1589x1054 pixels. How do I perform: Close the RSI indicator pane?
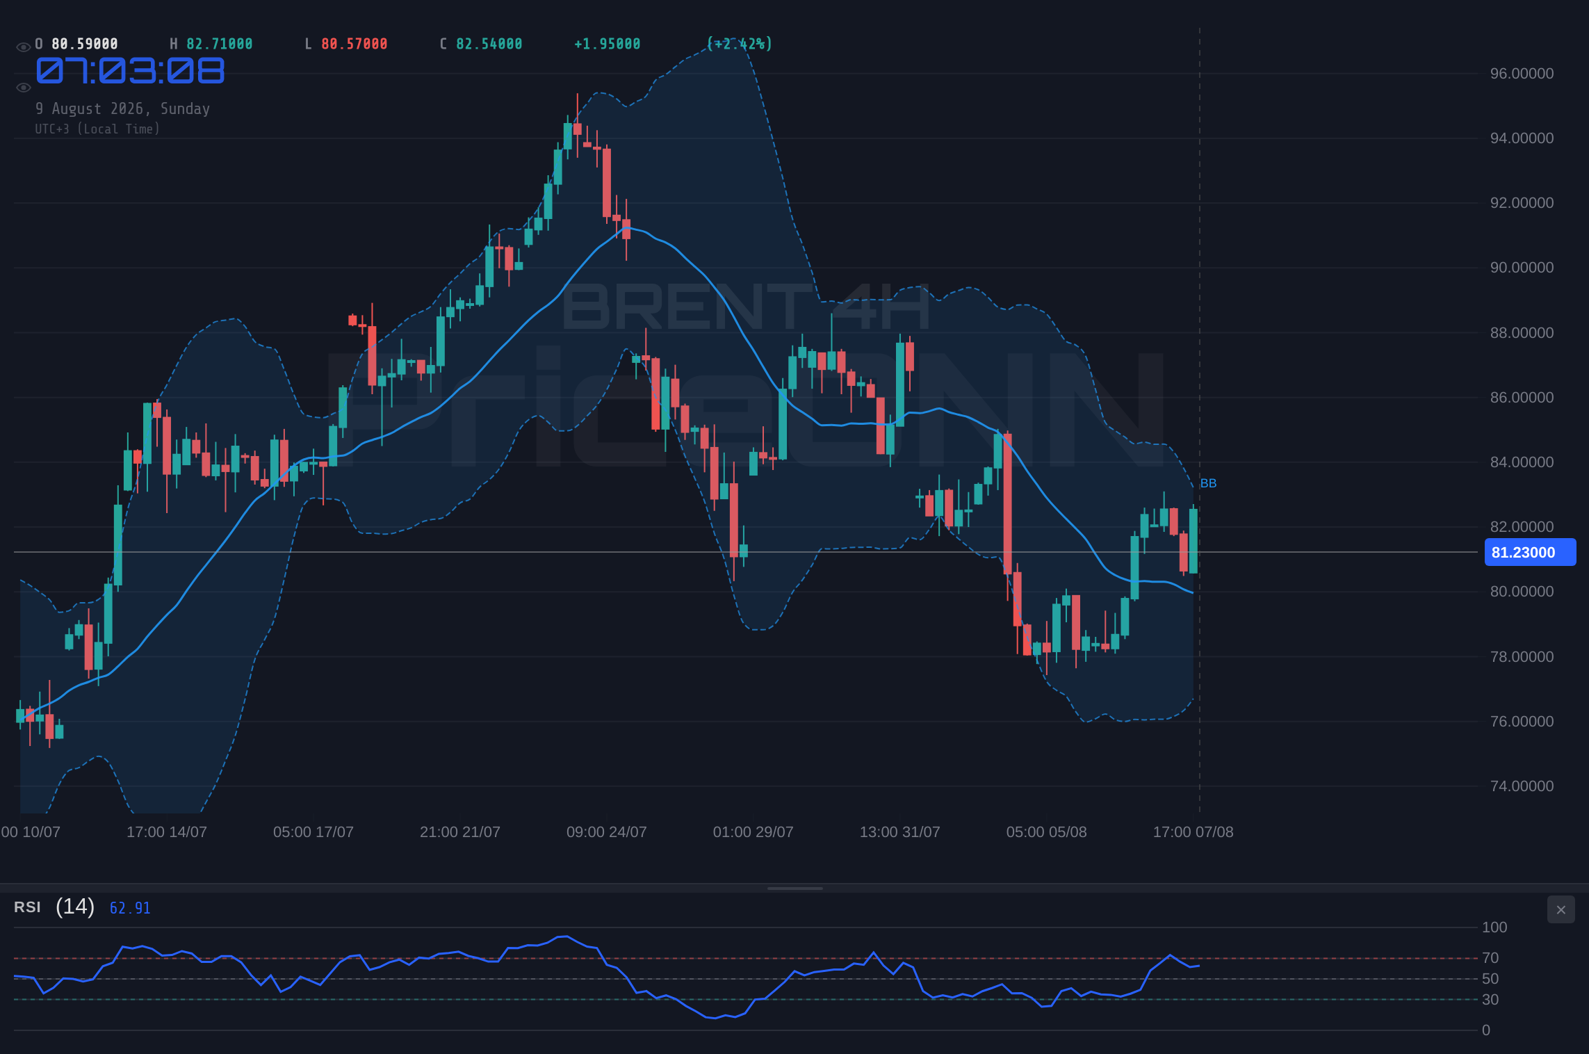point(1561,909)
